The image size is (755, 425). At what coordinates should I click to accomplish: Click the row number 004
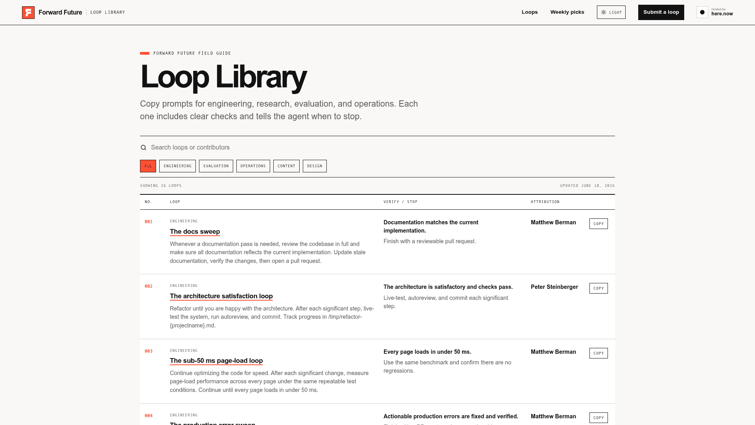(149, 416)
